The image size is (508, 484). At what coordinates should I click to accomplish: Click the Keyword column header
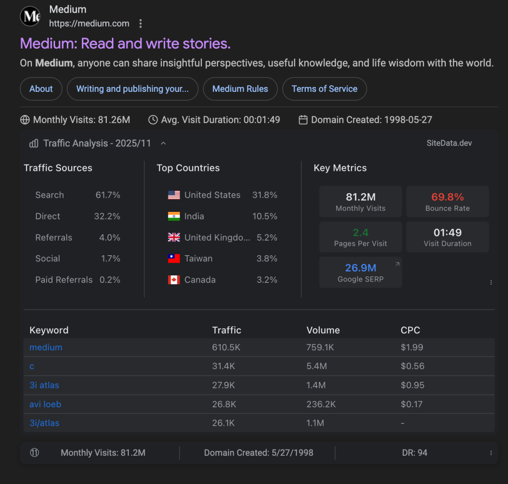(49, 330)
